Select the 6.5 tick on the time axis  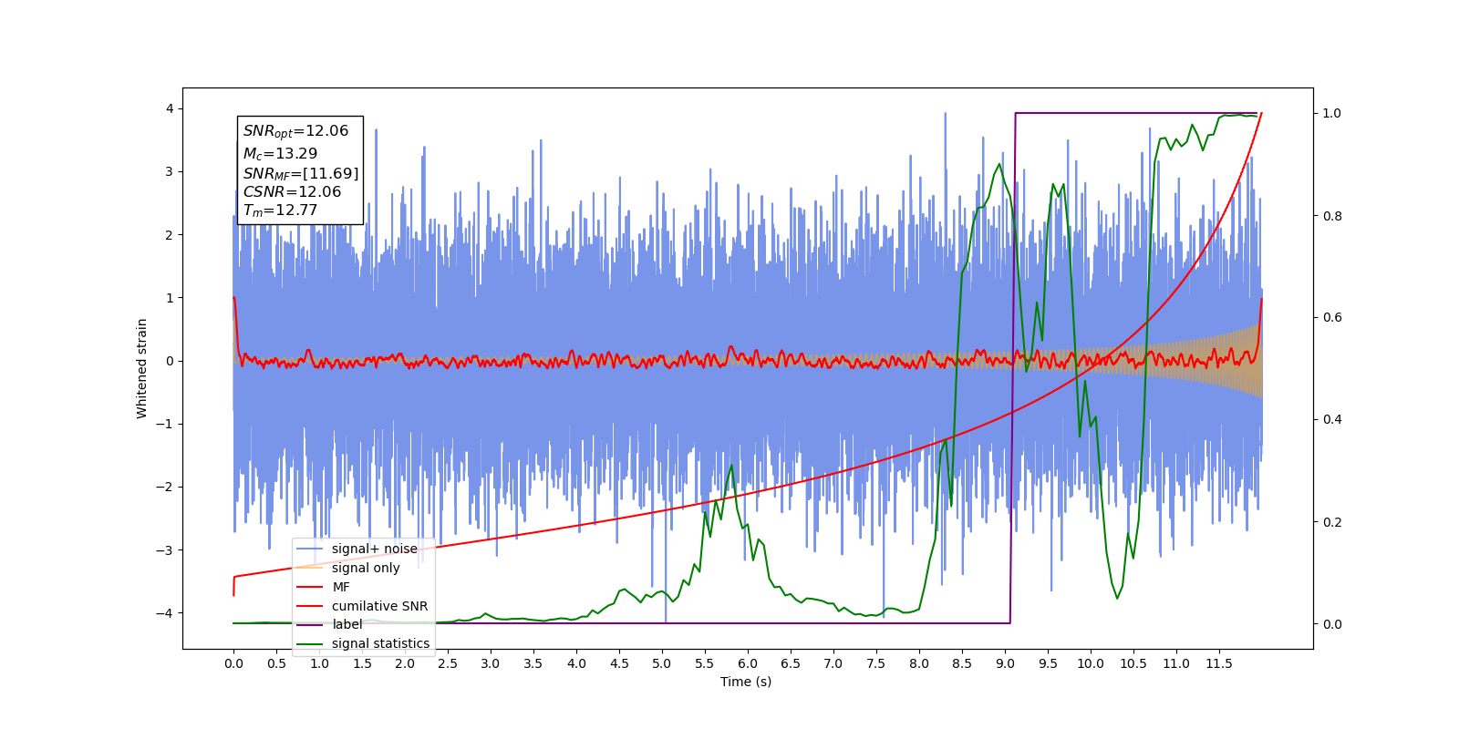click(791, 663)
